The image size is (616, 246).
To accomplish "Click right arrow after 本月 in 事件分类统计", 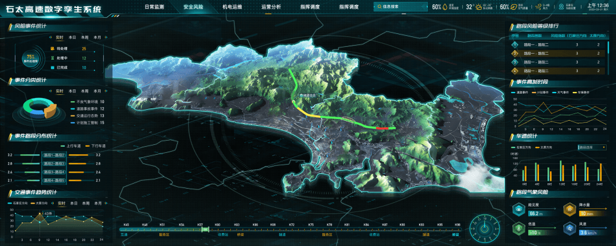I will (106, 91).
